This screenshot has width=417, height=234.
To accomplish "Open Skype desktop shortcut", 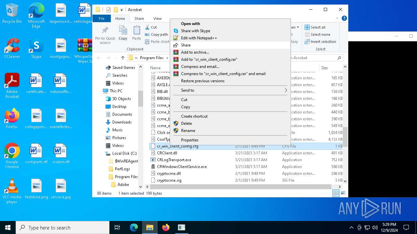I will [36, 48].
